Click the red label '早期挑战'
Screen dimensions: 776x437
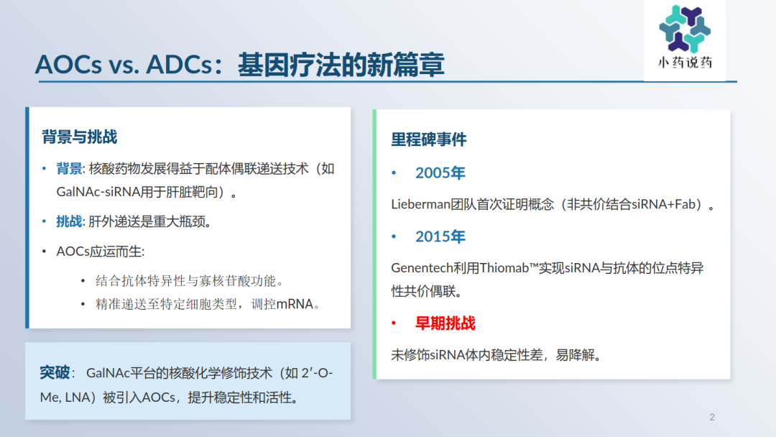[x=445, y=323]
